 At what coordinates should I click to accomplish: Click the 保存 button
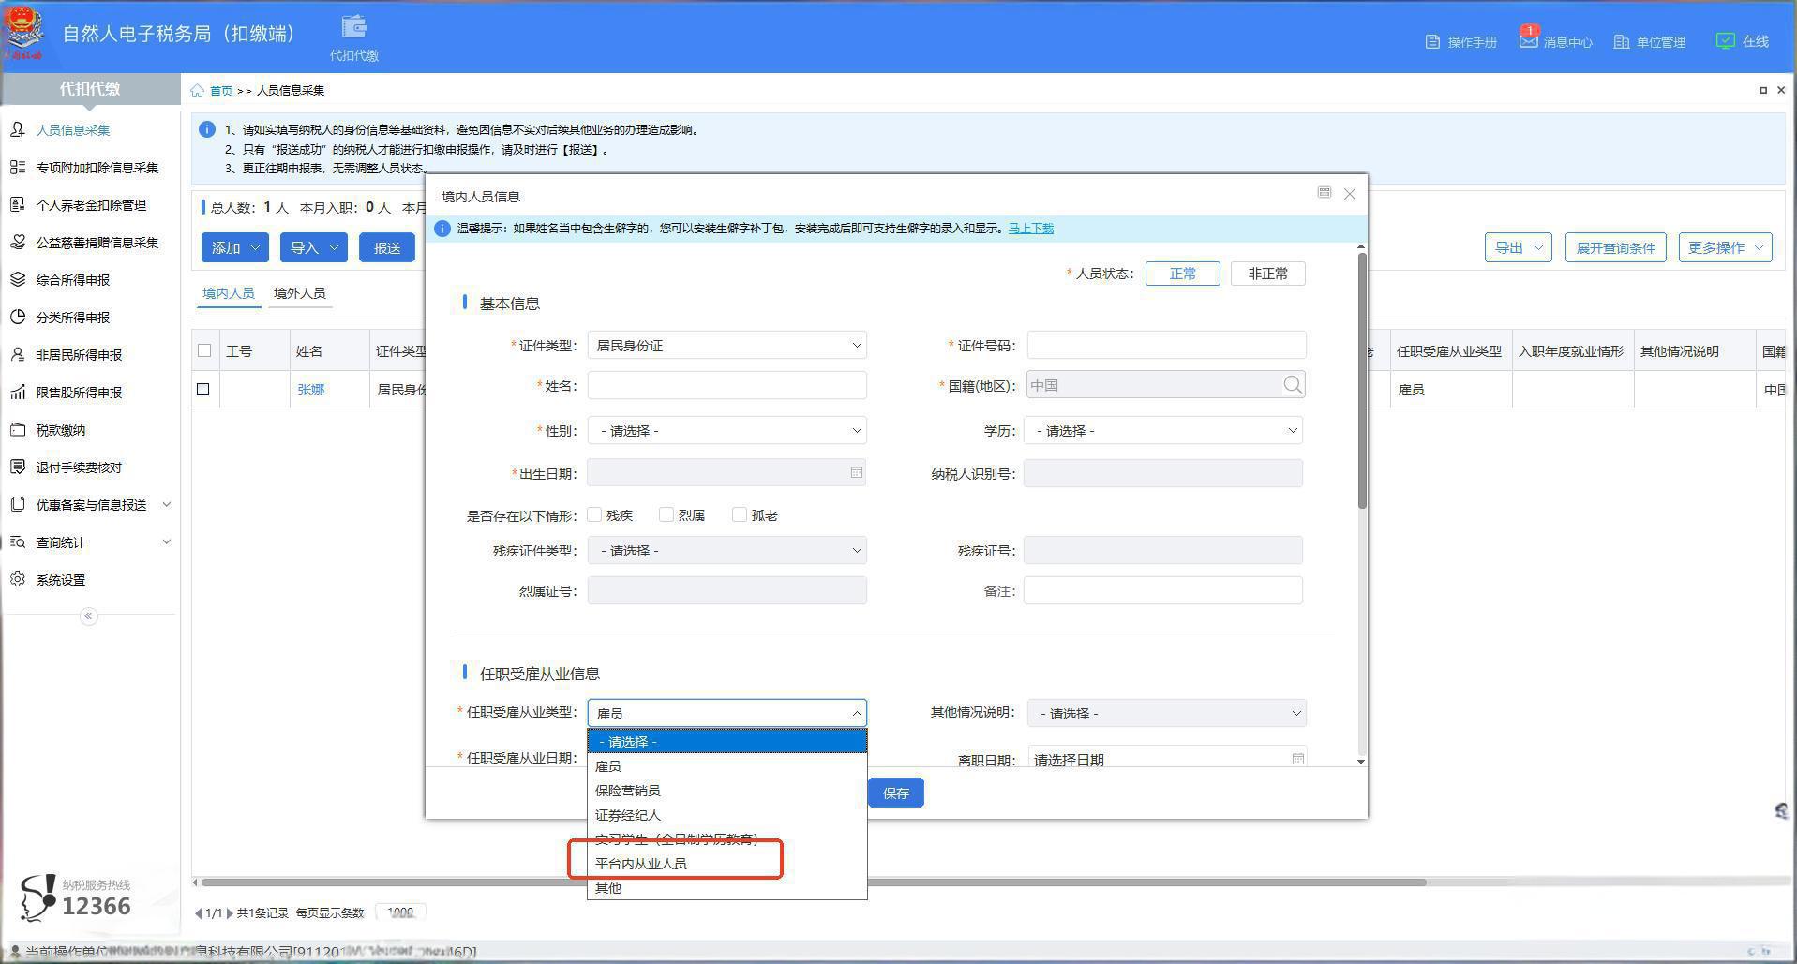(894, 792)
